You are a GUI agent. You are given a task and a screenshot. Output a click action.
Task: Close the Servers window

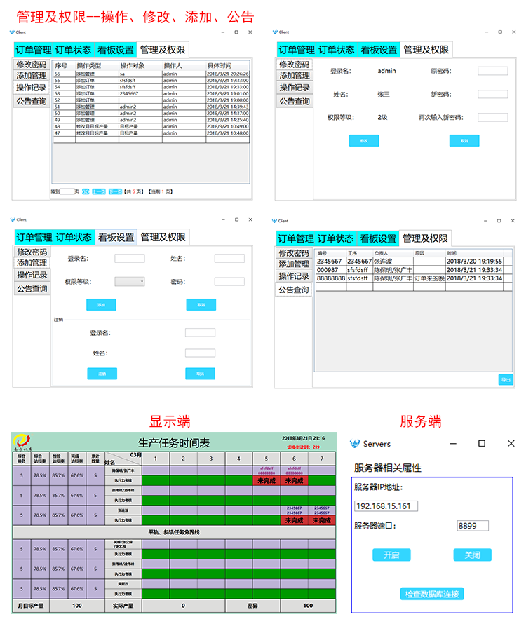pyautogui.click(x=511, y=444)
